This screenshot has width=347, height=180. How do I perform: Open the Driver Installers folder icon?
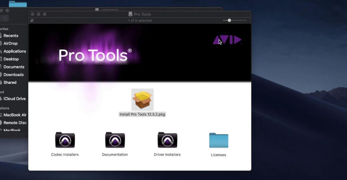[x=167, y=140]
